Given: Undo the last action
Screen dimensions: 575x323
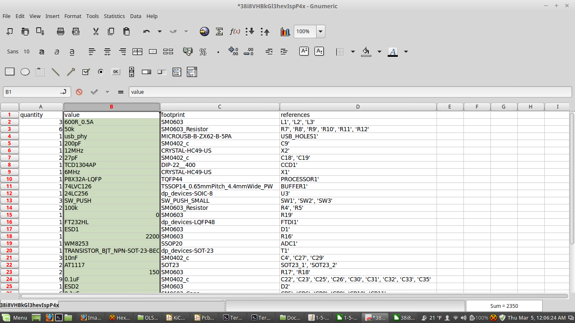Looking at the screenshot, I should (x=146, y=32).
